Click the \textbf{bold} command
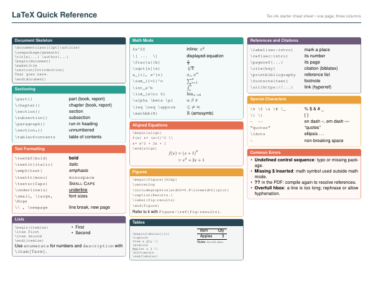This screenshot has width=373, height=289. point(31,158)
